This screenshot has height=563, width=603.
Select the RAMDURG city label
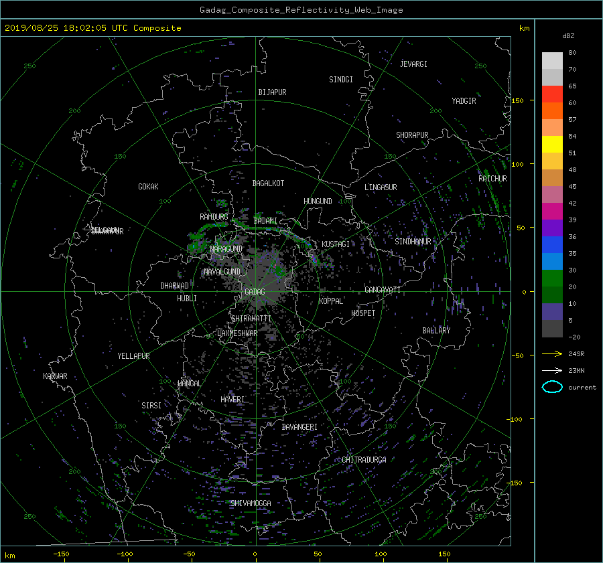[214, 217]
